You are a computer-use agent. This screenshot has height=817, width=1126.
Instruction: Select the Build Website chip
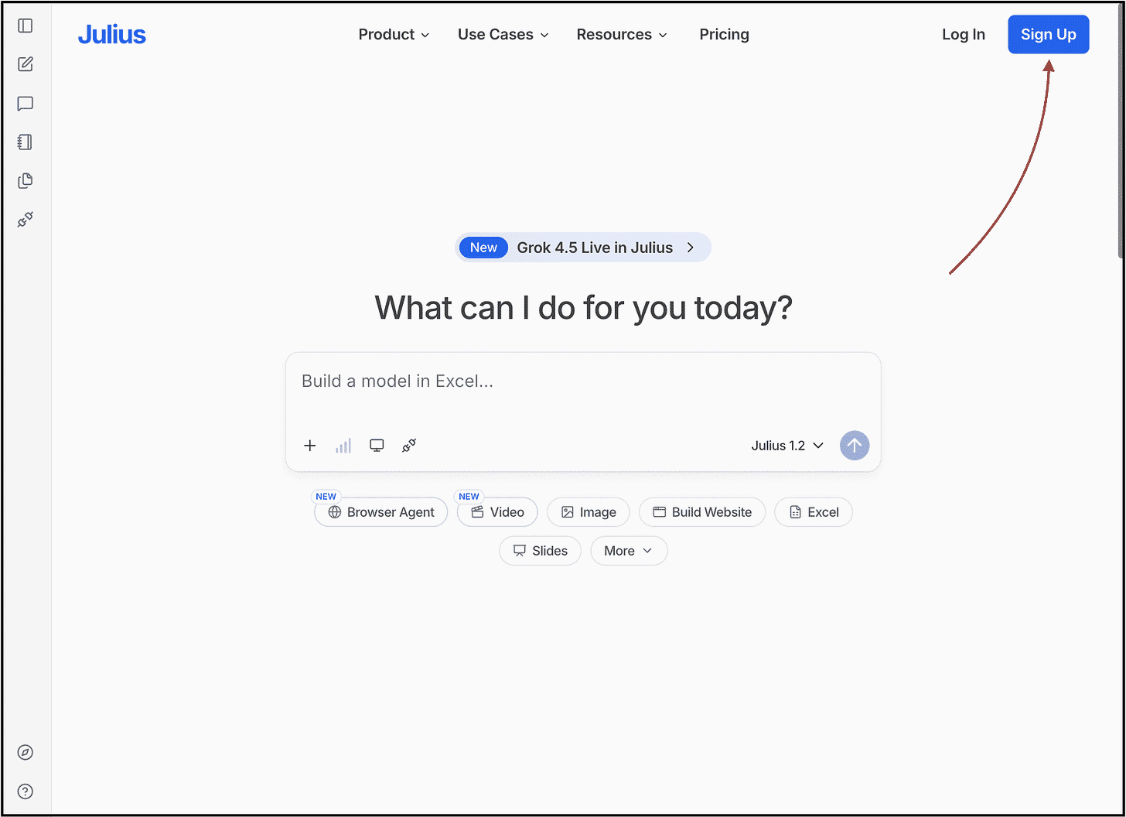pos(702,512)
